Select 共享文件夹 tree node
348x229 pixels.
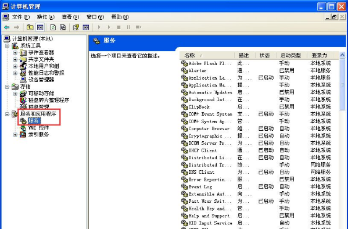pos(41,59)
